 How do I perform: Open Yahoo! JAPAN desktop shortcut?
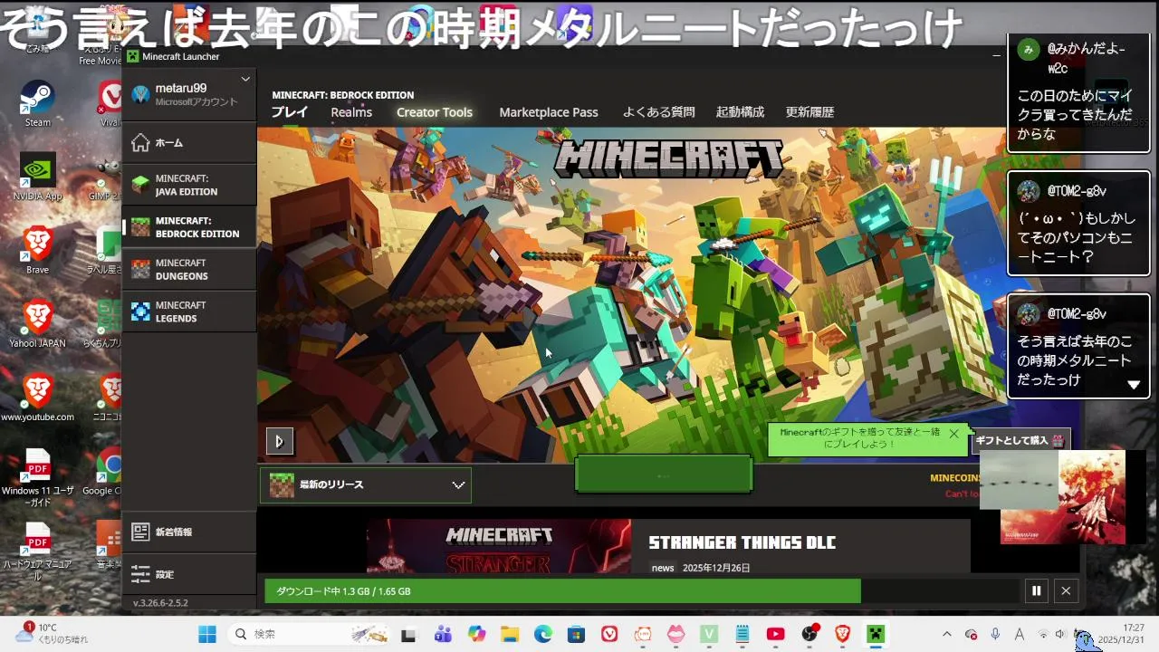[38, 324]
